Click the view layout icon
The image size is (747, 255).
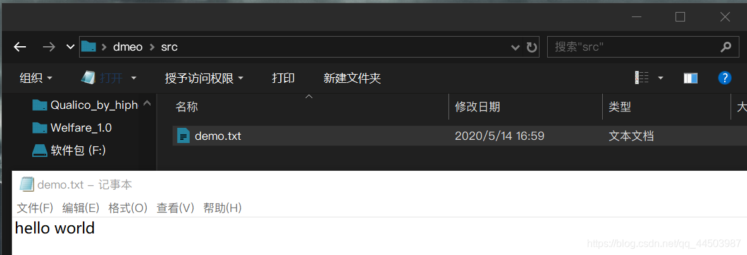click(x=642, y=78)
